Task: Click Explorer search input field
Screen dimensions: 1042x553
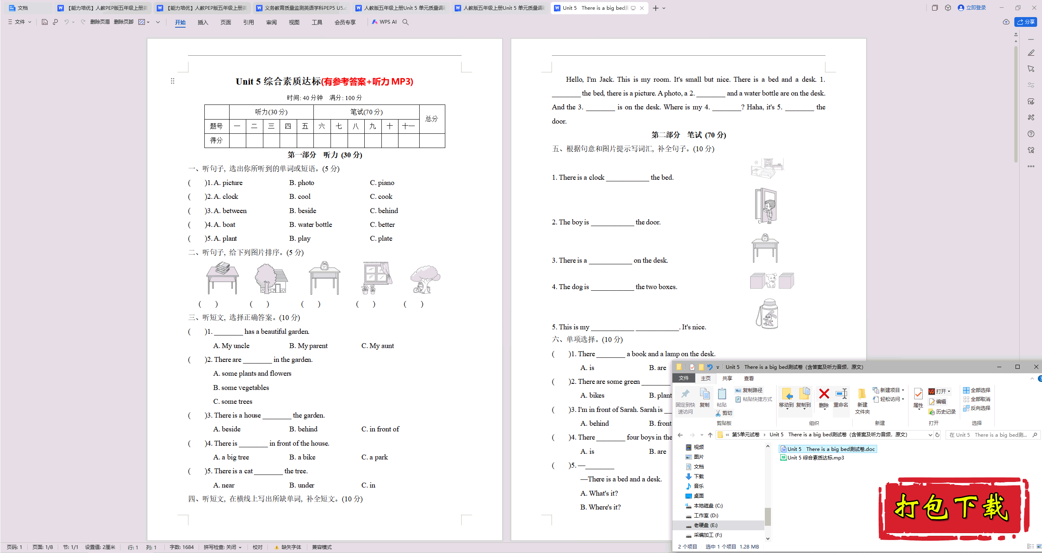Action: [x=992, y=435]
